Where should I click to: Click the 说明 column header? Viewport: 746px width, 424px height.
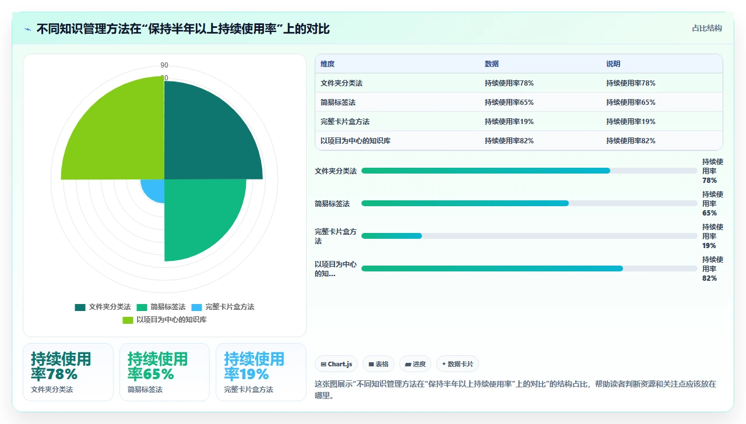(x=613, y=64)
